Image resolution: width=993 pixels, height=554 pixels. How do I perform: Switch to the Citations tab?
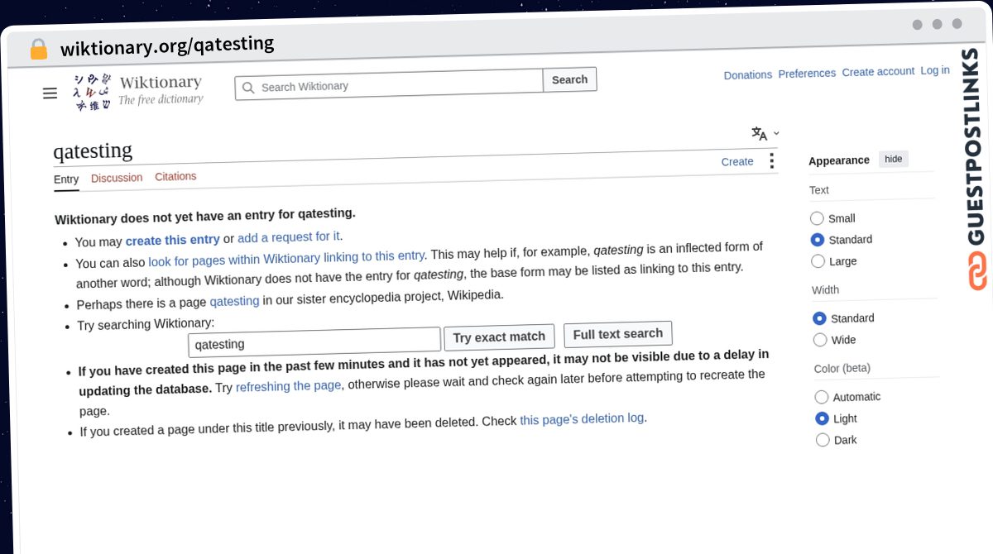(x=175, y=176)
